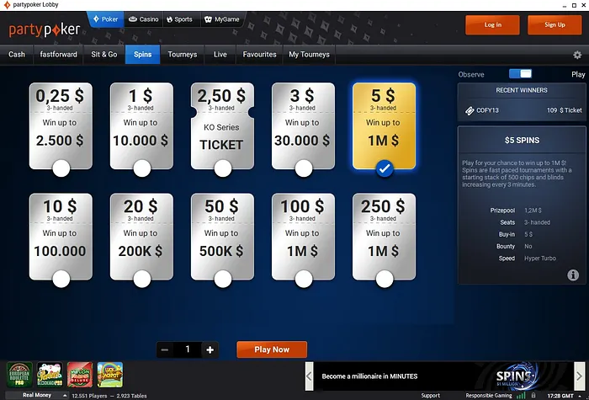Launch the Blackjack Pro game icon
The image size is (589, 400).
click(x=50, y=375)
